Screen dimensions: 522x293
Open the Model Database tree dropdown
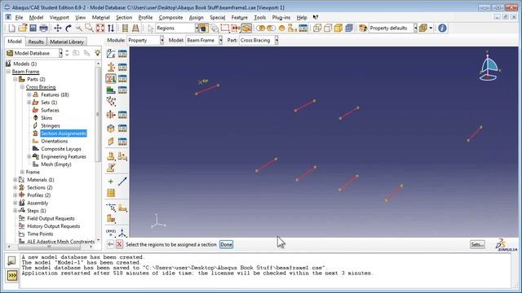click(x=60, y=53)
